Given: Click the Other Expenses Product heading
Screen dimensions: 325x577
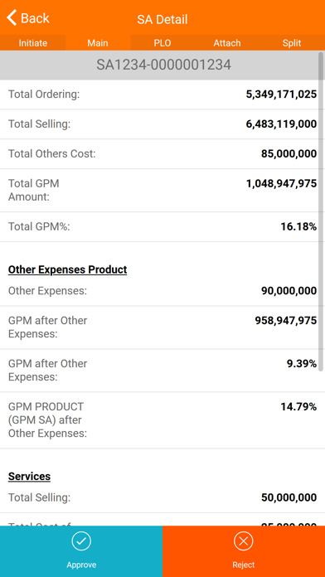Looking at the screenshot, I should point(67,269).
